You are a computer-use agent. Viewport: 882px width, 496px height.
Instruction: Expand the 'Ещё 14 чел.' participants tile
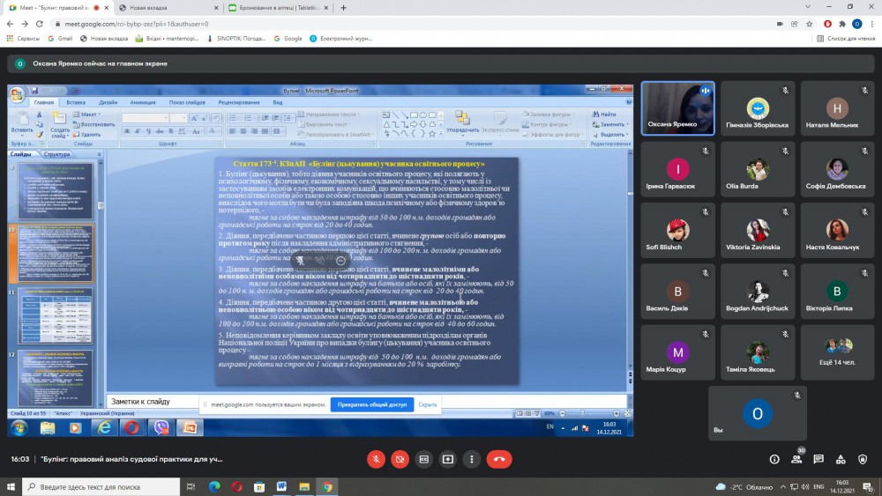(x=835, y=352)
